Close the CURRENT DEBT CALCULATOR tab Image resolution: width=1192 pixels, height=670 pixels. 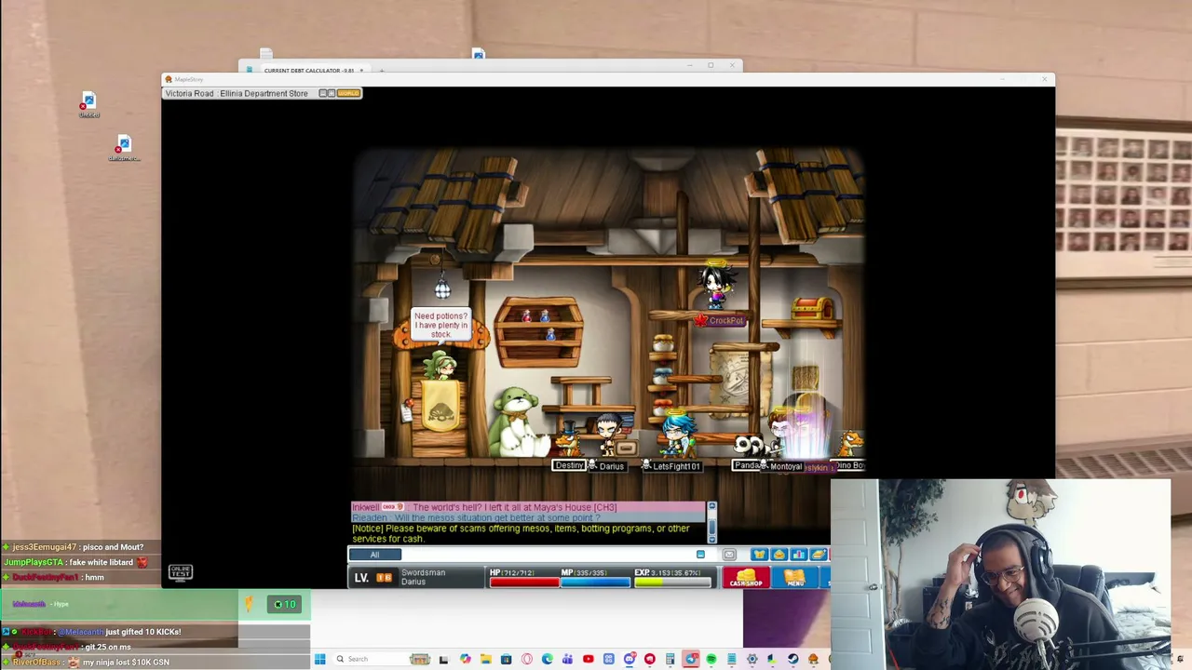[361, 71]
